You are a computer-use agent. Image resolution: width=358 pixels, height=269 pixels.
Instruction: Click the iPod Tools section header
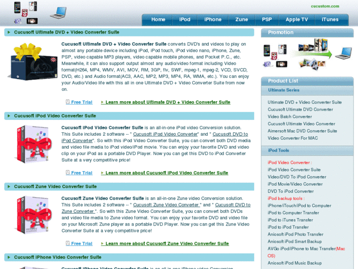[x=307, y=151]
